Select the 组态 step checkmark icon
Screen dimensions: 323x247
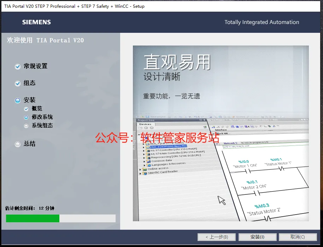[18, 83]
